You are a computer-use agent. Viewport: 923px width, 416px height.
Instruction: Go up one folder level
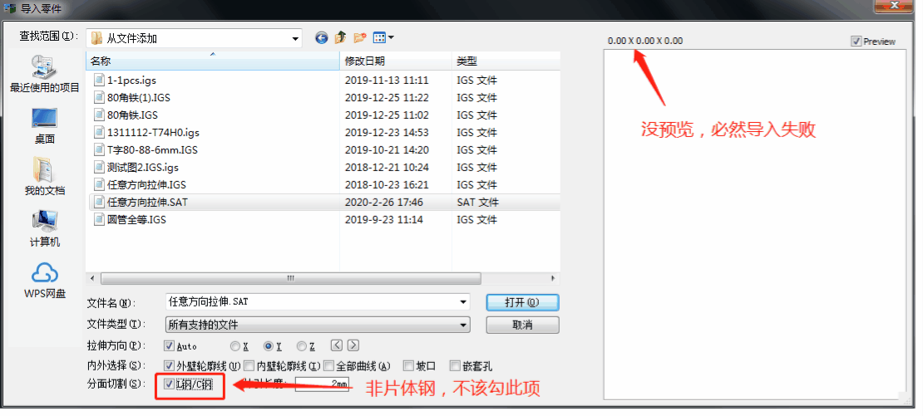340,38
